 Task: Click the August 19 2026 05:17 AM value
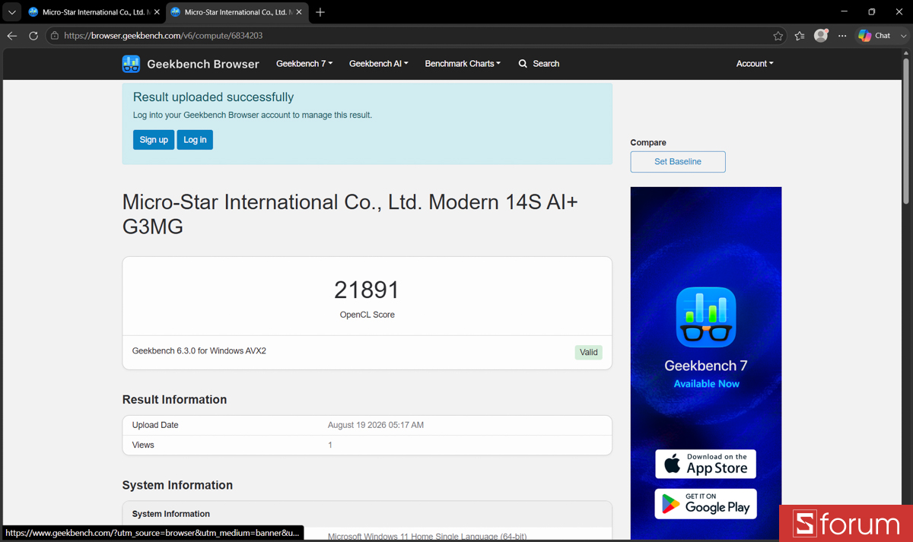click(376, 425)
